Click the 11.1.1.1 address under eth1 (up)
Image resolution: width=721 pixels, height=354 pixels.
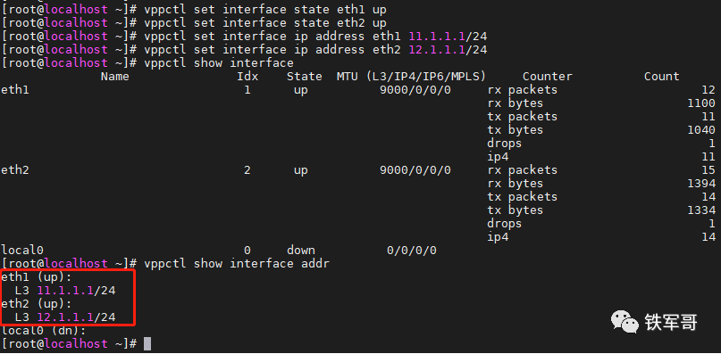[66, 290]
